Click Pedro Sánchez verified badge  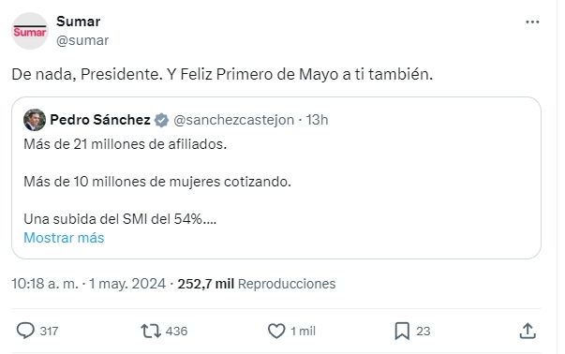click(x=161, y=120)
